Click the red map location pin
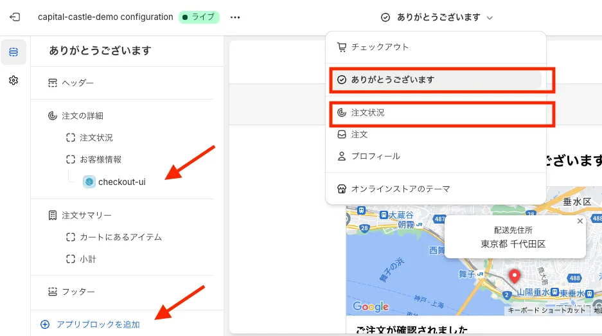Viewport: 602px width, 336px height. (x=514, y=276)
